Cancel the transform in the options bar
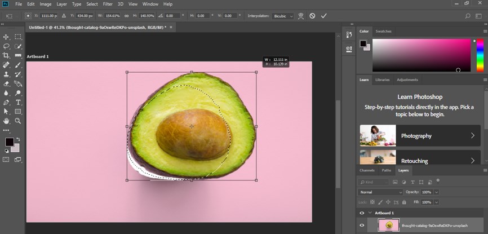Screen dimensions: 488x234 coord(312,16)
